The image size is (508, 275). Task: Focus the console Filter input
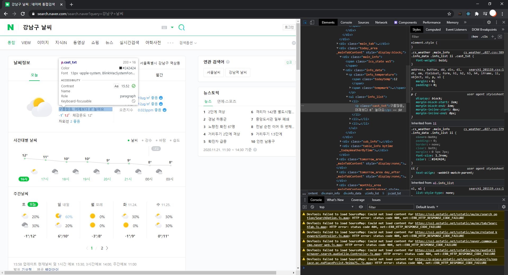coord(391,207)
